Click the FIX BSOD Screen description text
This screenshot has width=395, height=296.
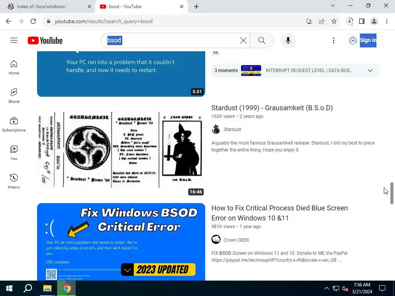point(279,256)
